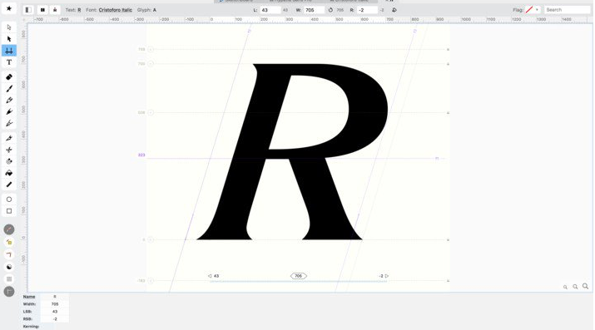Expand the 700 metric line circle
The height and width of the screenshot is (330, 595).
tap(151, 64)
